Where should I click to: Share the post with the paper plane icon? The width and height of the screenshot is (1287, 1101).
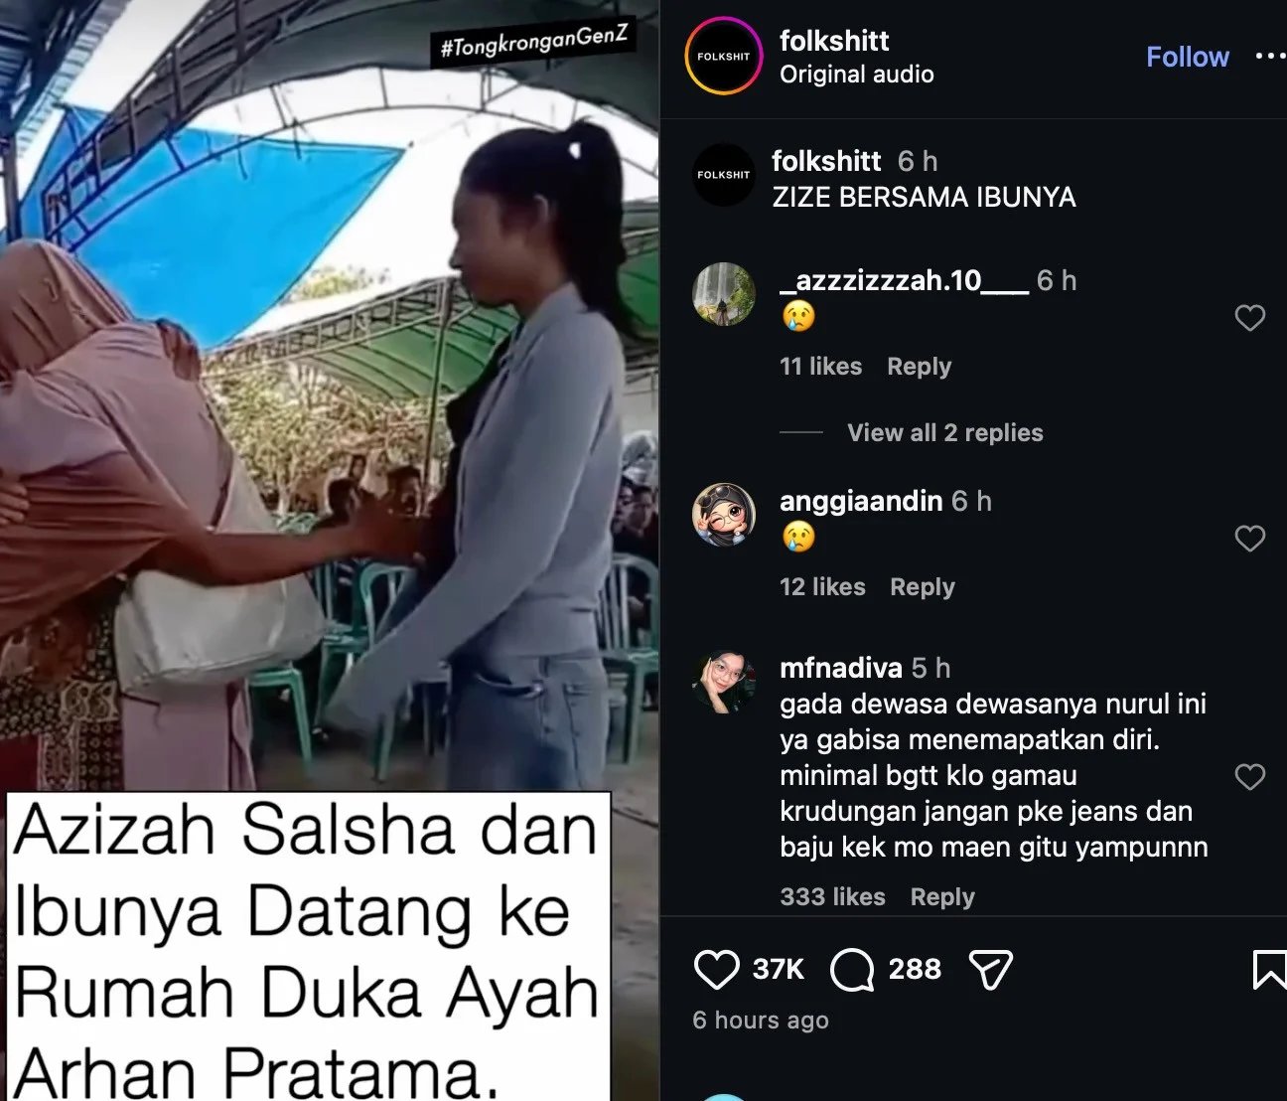tap(990, 970)
